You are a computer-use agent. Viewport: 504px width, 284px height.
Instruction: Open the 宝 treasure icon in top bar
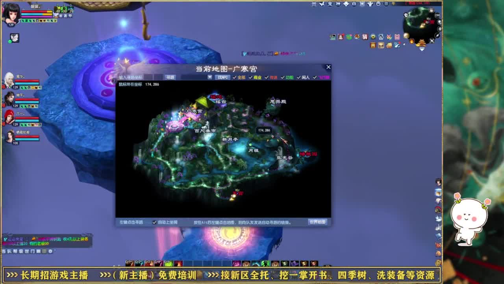coord(330,4)
